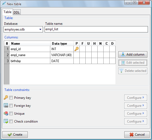Enable the Foreign key checkbox
The height and width of the screenshot is (140, 152).
(x=11, y=105)
